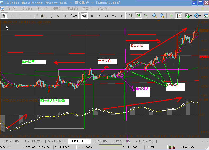The width and height of the screenshot is (209, 150).
Task: Toggle chart shift button
Action: pos(179,16)
